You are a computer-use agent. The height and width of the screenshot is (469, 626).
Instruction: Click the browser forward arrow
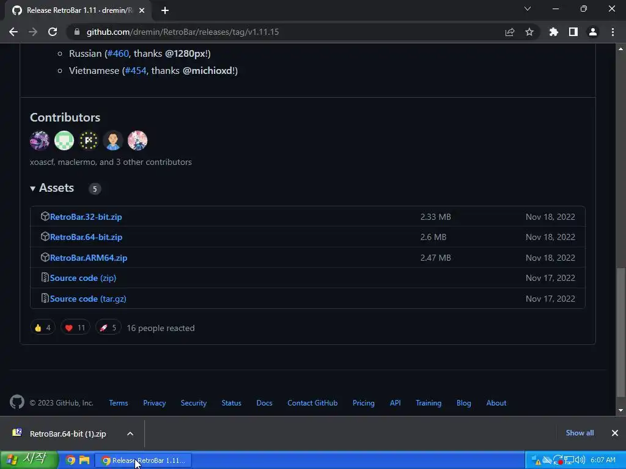click(33, 32)
